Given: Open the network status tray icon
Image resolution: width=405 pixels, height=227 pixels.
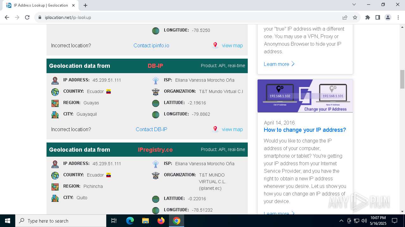Looking at the screenshot, I should 357,221.
